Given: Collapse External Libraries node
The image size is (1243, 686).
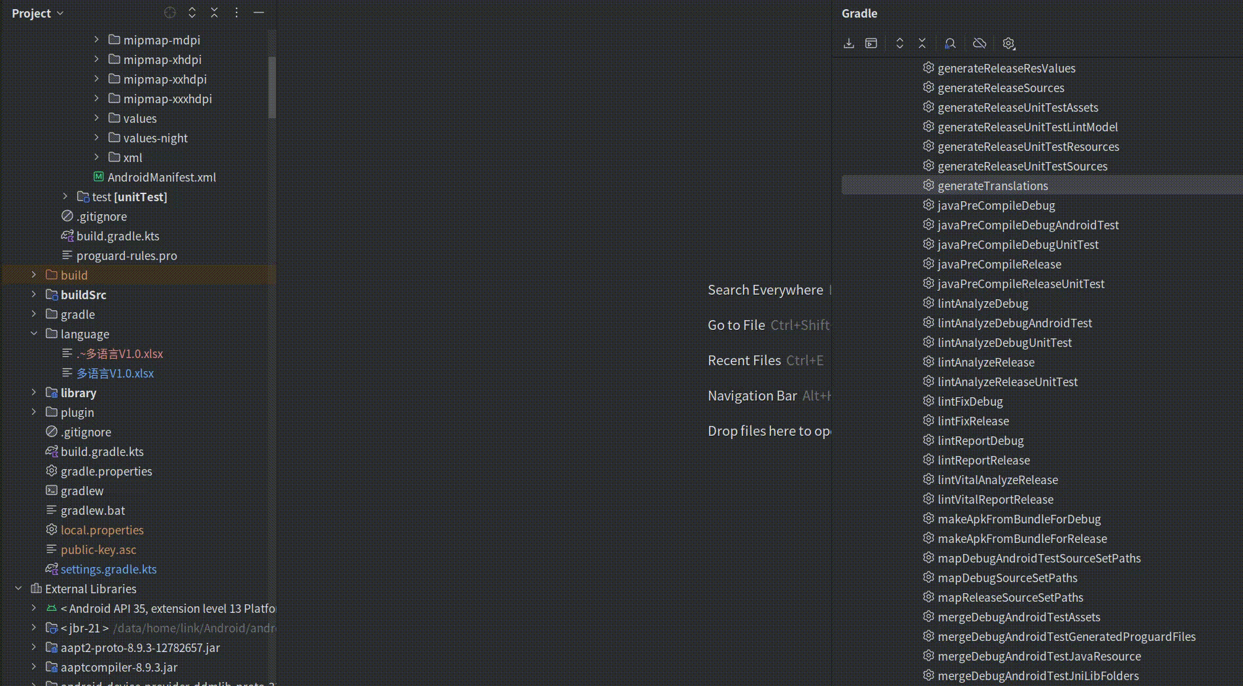Looking at the screenshot, I should [18, 589].
